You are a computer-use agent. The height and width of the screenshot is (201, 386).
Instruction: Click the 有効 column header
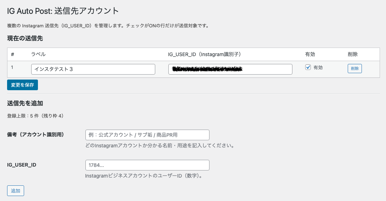pyautogui.click(x=310, y=54)
